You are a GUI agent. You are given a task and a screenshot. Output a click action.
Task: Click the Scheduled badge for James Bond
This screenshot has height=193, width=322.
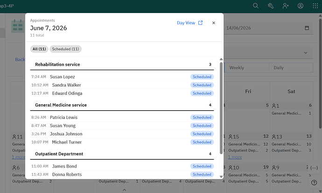202,166
